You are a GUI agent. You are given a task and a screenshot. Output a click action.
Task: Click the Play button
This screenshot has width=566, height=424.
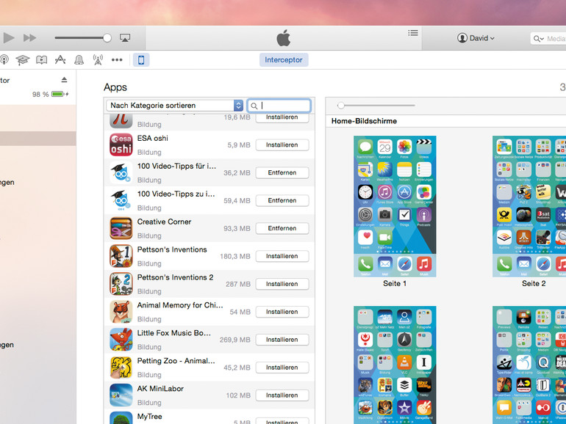[9, 38]
